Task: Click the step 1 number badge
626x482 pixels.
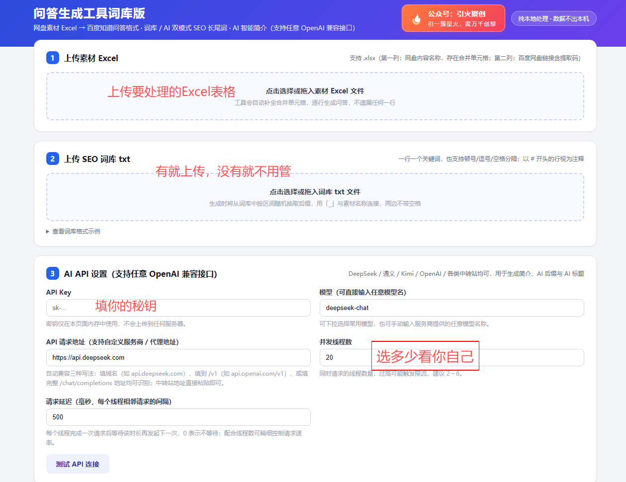Action: 52,58
